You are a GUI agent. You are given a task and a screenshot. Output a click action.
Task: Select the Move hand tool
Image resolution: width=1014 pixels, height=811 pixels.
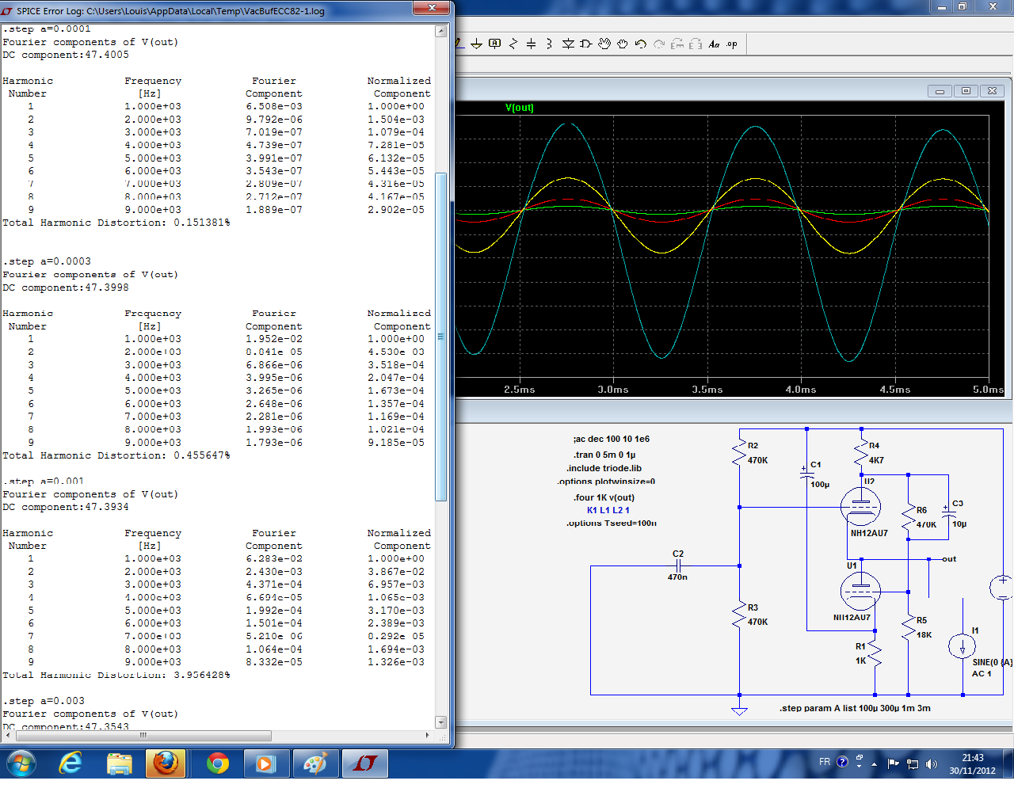pos(604,44)
